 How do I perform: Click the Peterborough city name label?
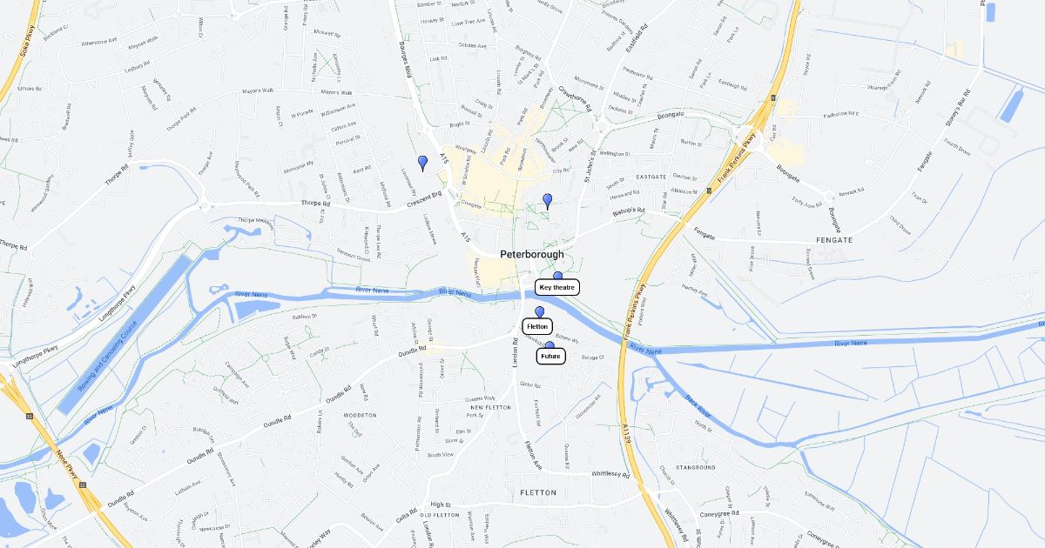point(532,255)
